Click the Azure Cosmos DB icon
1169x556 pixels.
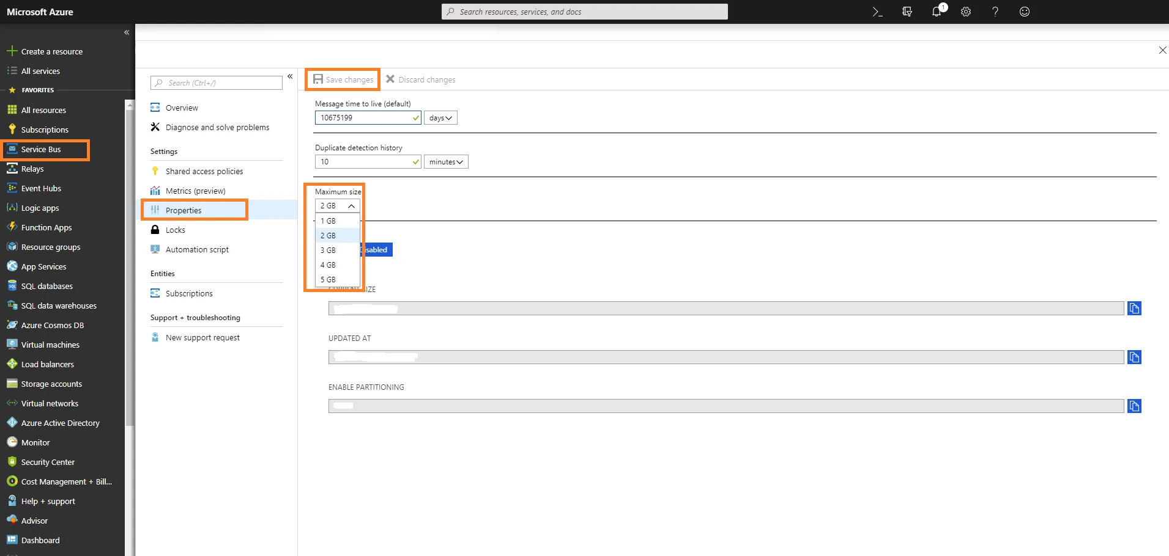pyautogui.click(x=12, y=325)
